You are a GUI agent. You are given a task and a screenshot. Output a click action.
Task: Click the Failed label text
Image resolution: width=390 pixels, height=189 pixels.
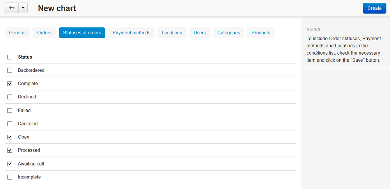24,110
